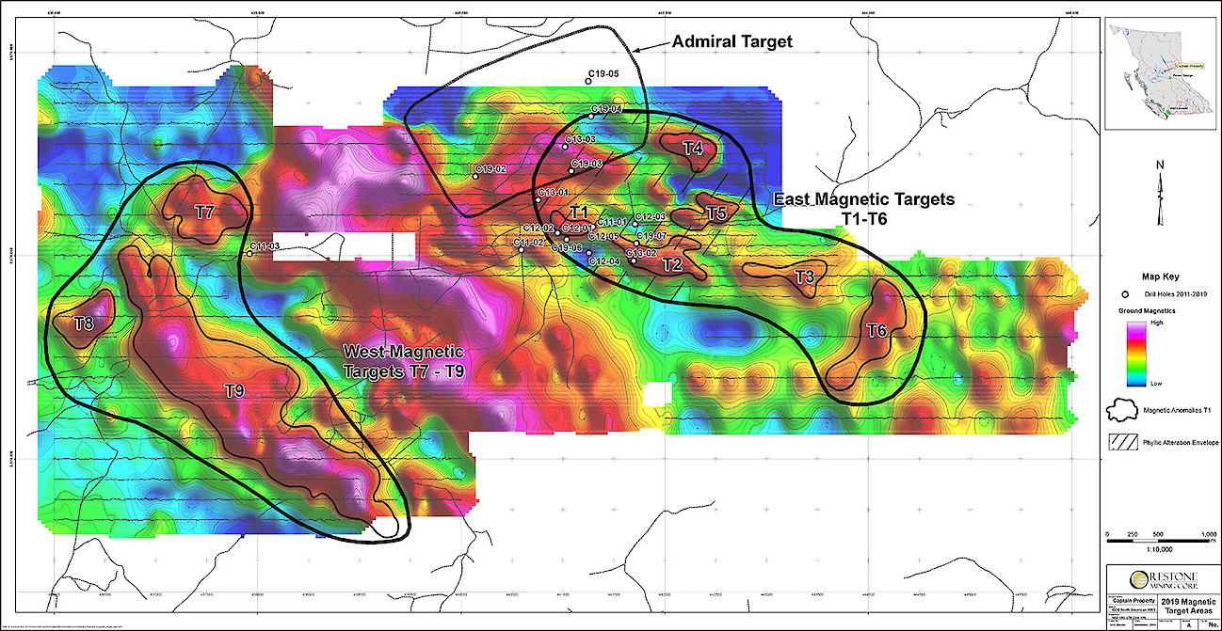Click the C11-03 drill hole marker
This screenshot has height=631, width=1222.
[x=249, y=252]
